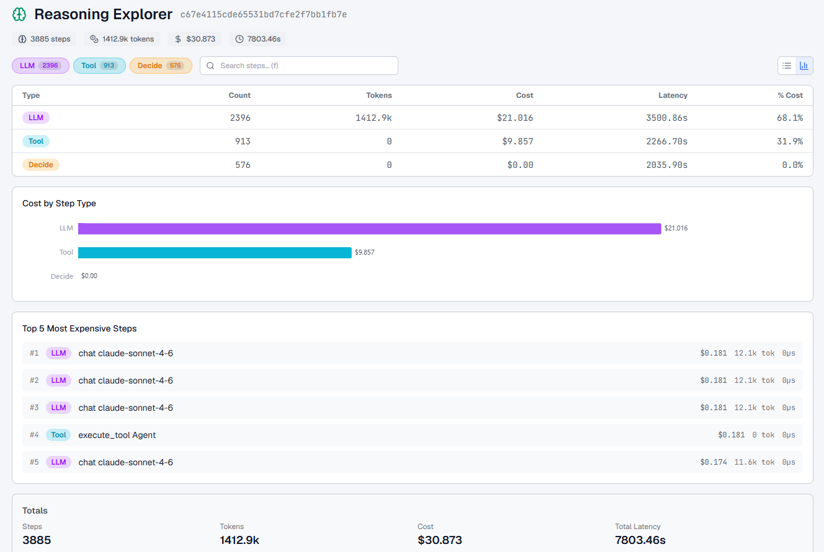The height and width of the screenshot is (552, 824).
Task: Toggle the LLM 2396 filter chip
Action: tap(40, 66)
